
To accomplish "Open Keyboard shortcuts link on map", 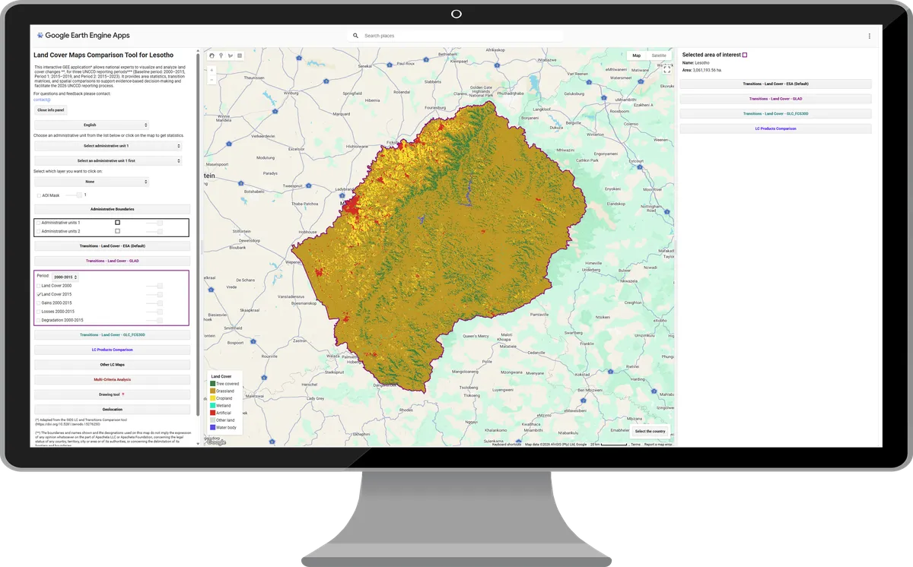I will 507,445.
